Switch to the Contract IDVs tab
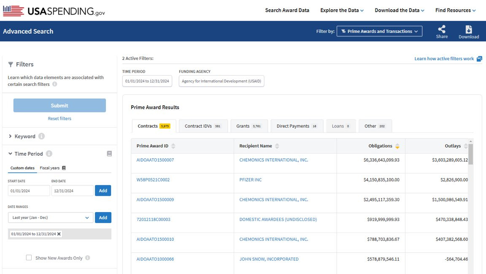Image resolution: width=486 pixels, height=274 pixels. pyautogui.click(x=203, y=126)
